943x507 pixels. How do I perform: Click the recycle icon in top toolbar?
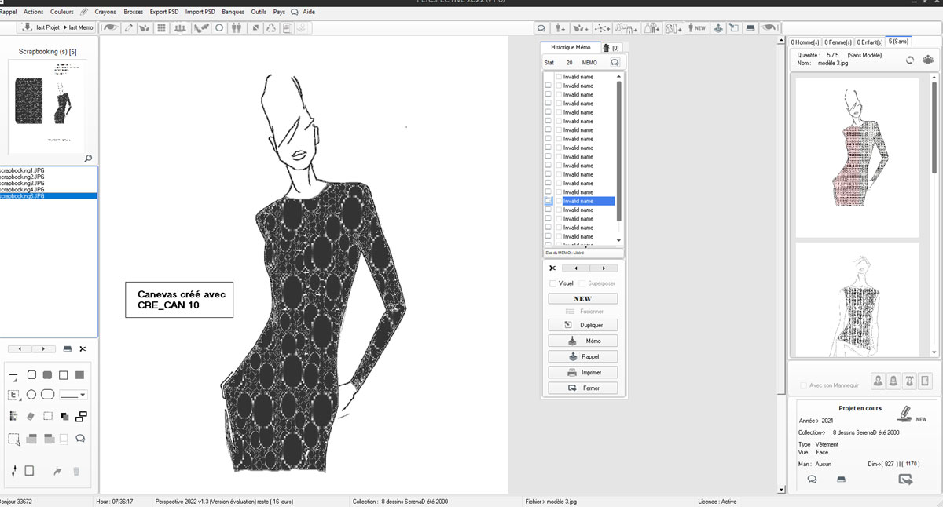(x=271, y=28)
